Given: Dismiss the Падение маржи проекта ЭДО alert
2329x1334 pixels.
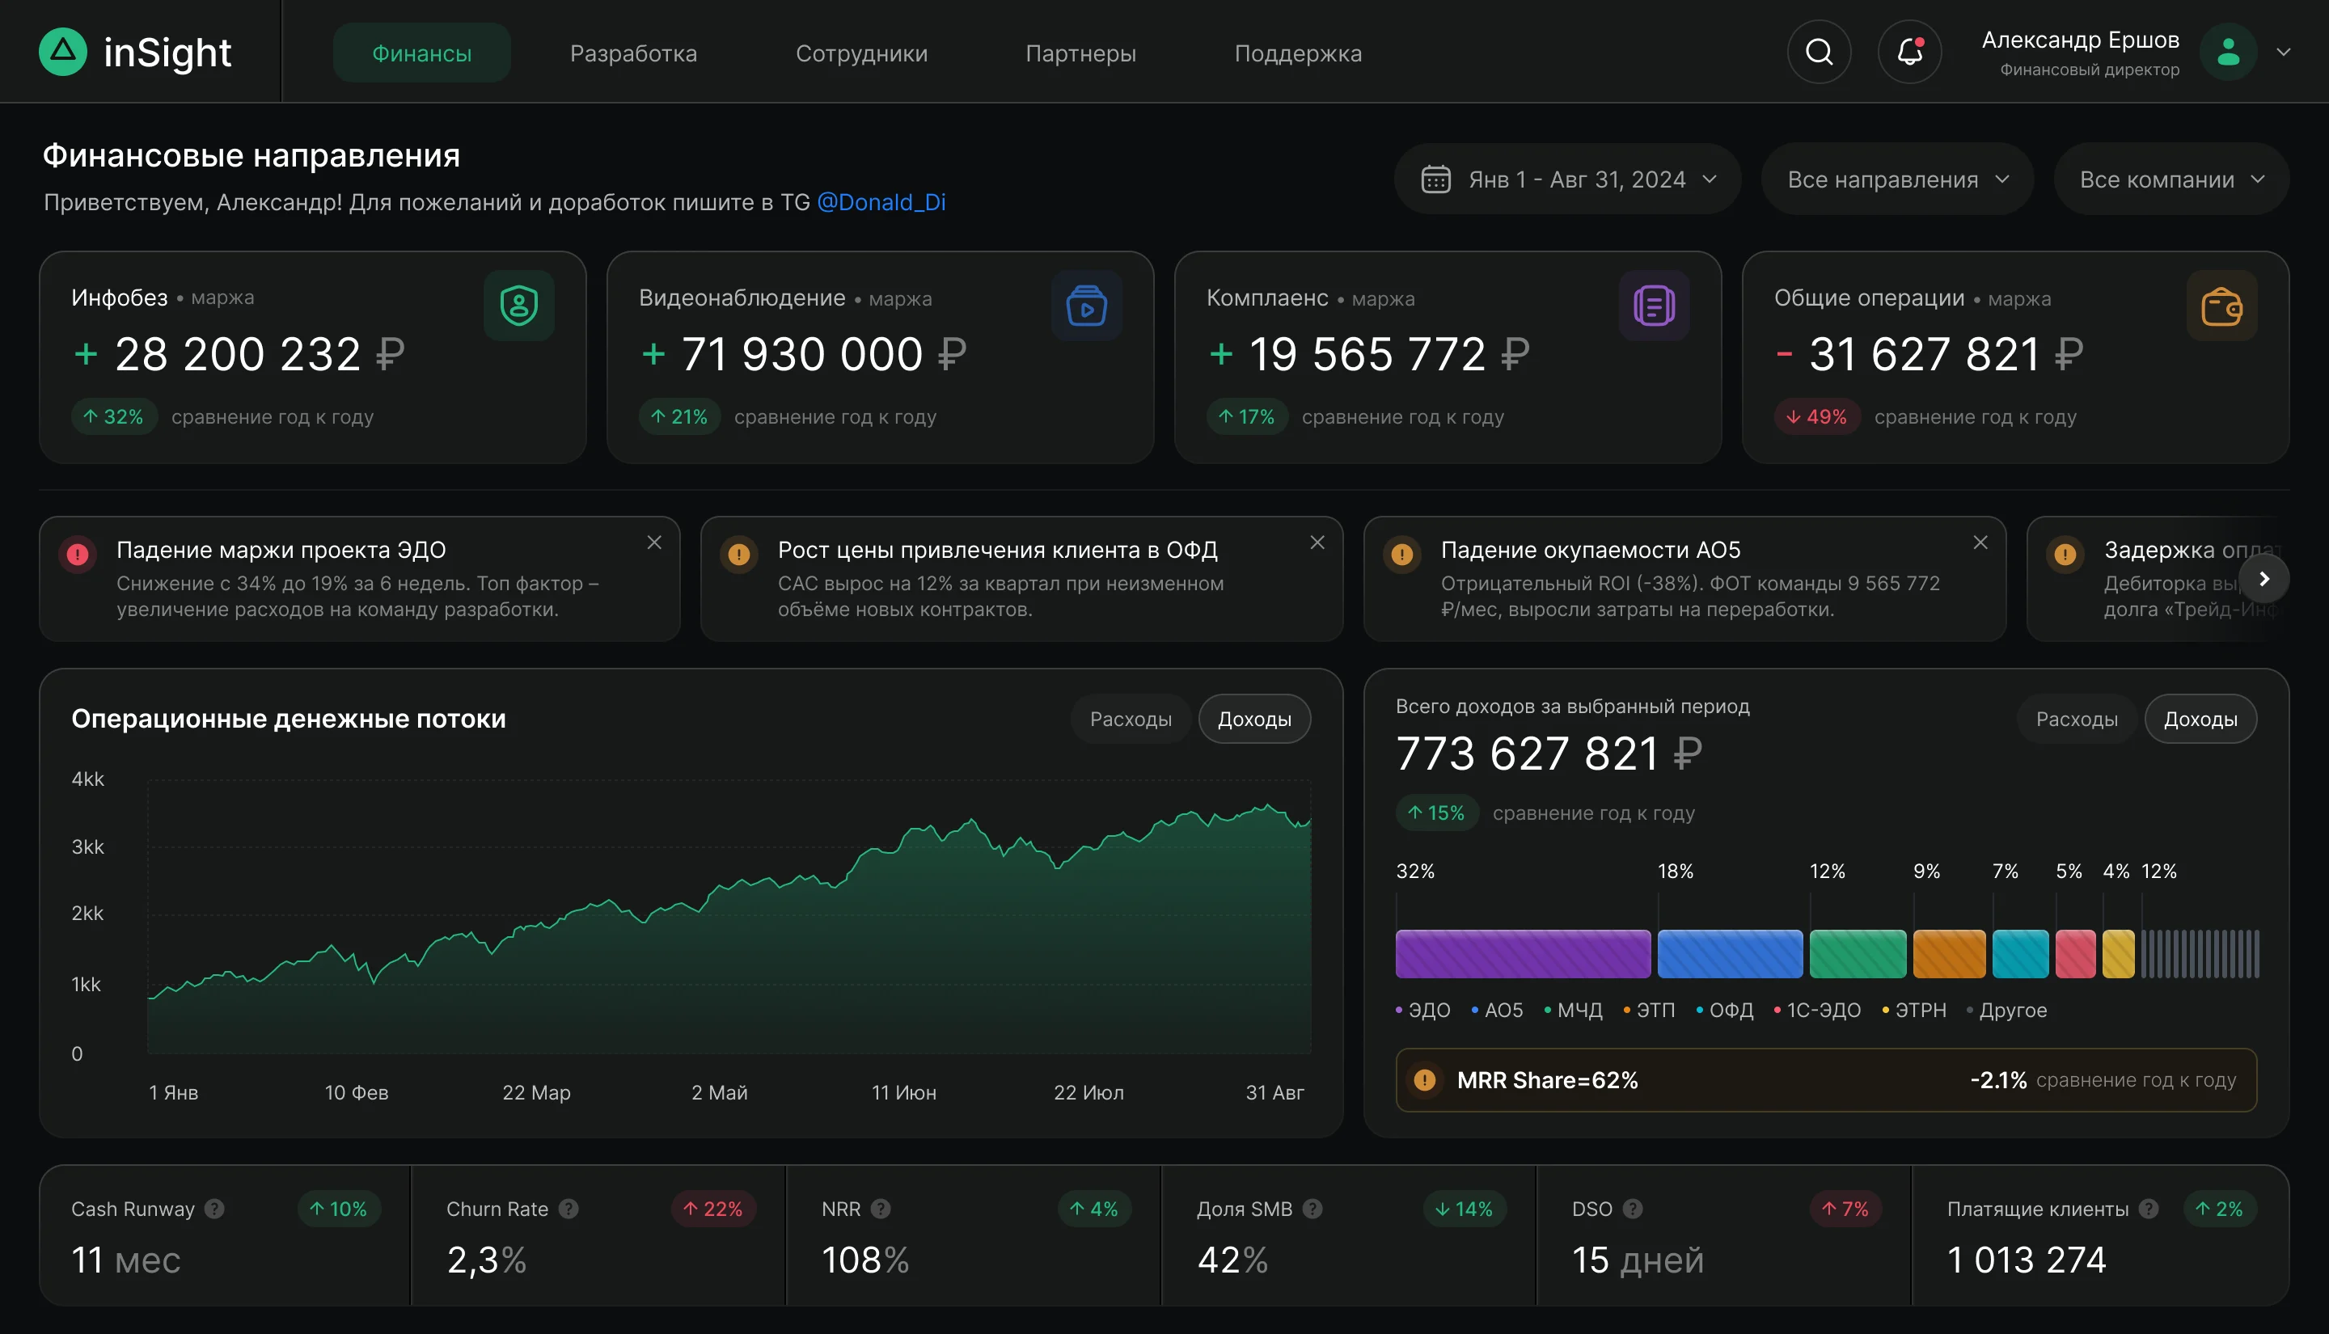Looking at the screenshot, I should pos(654,542).
